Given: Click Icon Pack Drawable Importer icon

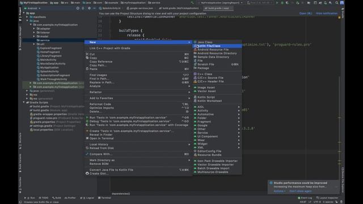Looking at the screenshot, I should (x=195, y=161).
